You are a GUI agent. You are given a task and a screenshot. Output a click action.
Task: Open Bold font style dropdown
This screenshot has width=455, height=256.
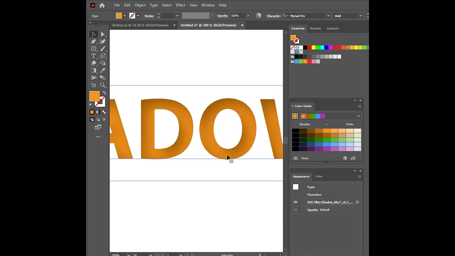point(360,16)
